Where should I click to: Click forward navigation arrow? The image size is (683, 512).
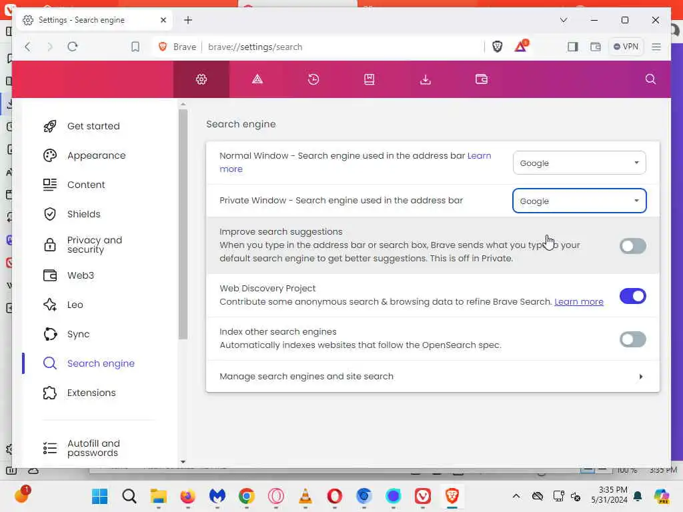(x=49, y=47)
